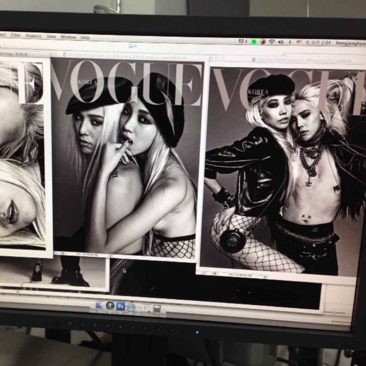366x366 pixels.
Task: Click the Doc size status of middle document
Action: [x=88, y=255]
